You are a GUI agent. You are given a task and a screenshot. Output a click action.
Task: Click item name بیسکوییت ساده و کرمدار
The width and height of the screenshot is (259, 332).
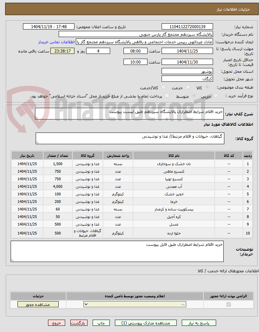coord(174,209)
